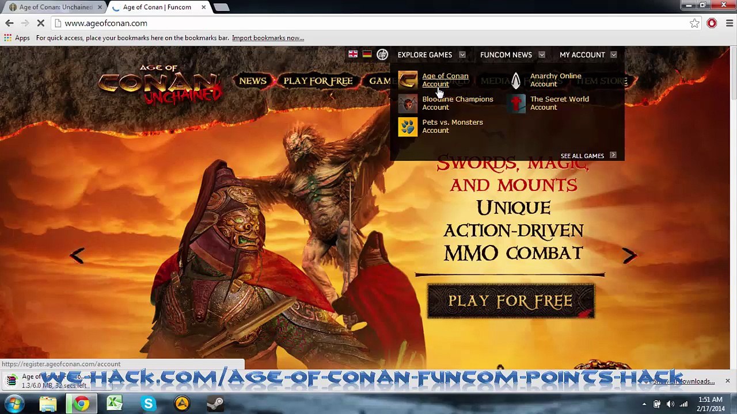Image resolution: width=737 pixels, height=414 pixels.
Task: Click the Age of Conan game icon
Action: pos(408,80)
